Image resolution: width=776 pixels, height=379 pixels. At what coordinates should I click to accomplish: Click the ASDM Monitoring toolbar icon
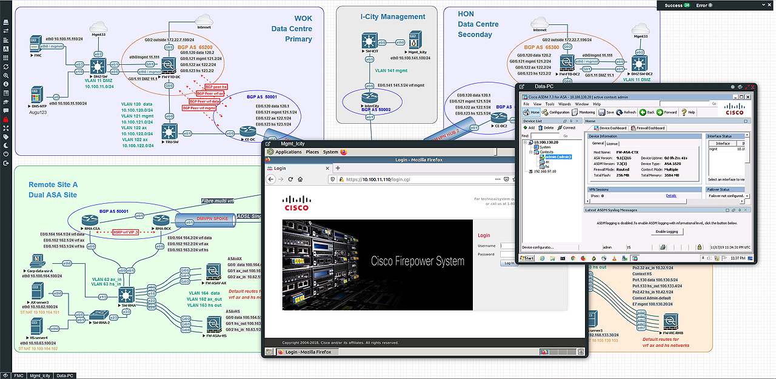point(583,112)
